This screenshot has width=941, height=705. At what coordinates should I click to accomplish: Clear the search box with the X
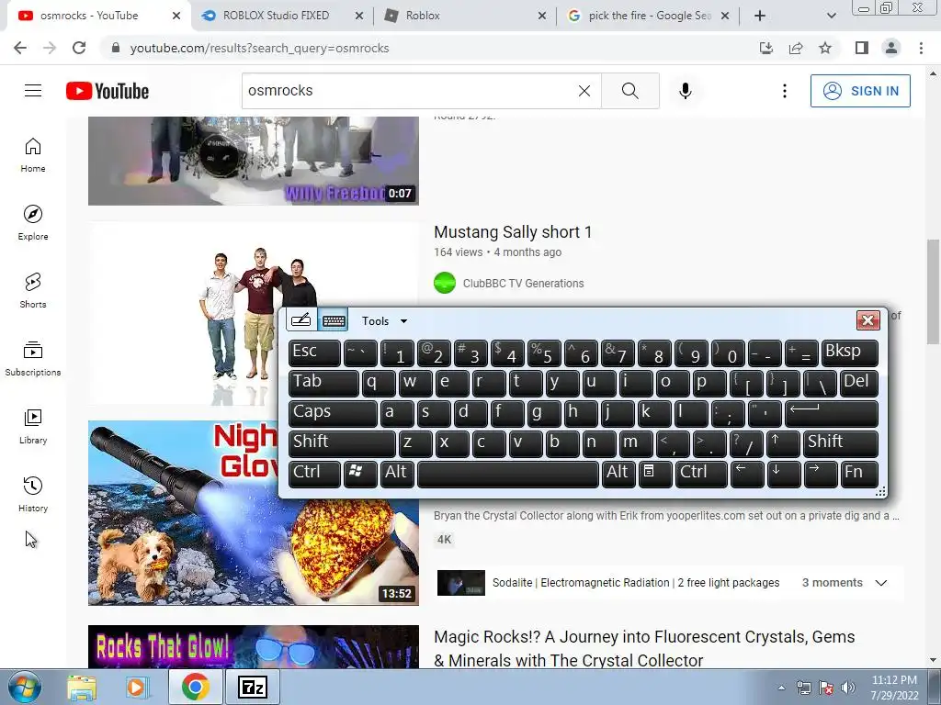click(584, 91)
